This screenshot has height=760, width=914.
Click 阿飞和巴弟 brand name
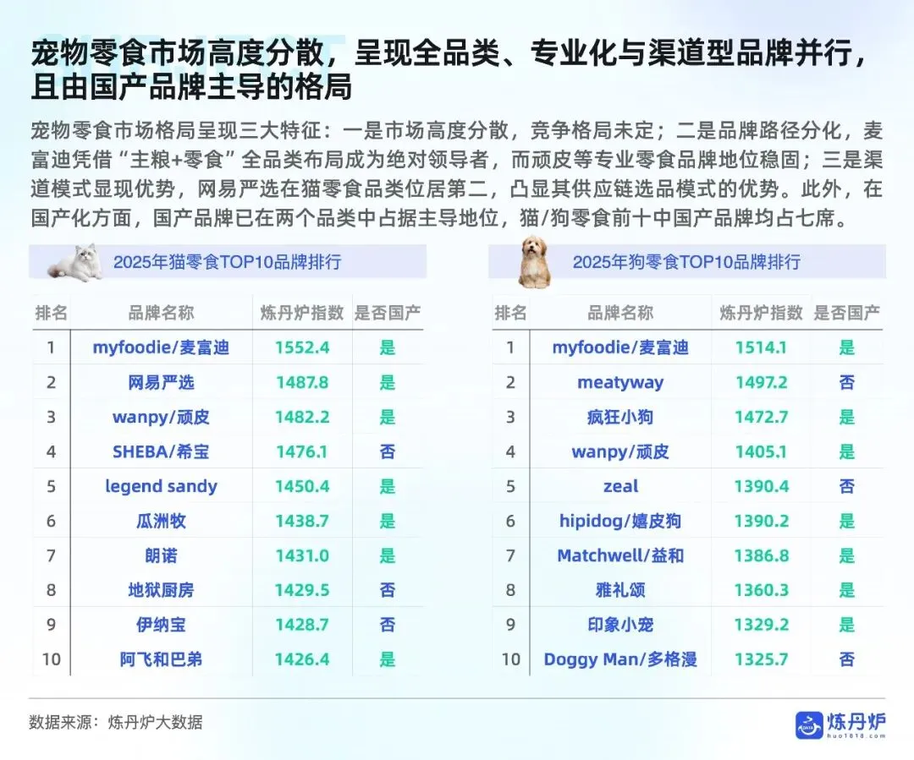pos(161,660)
